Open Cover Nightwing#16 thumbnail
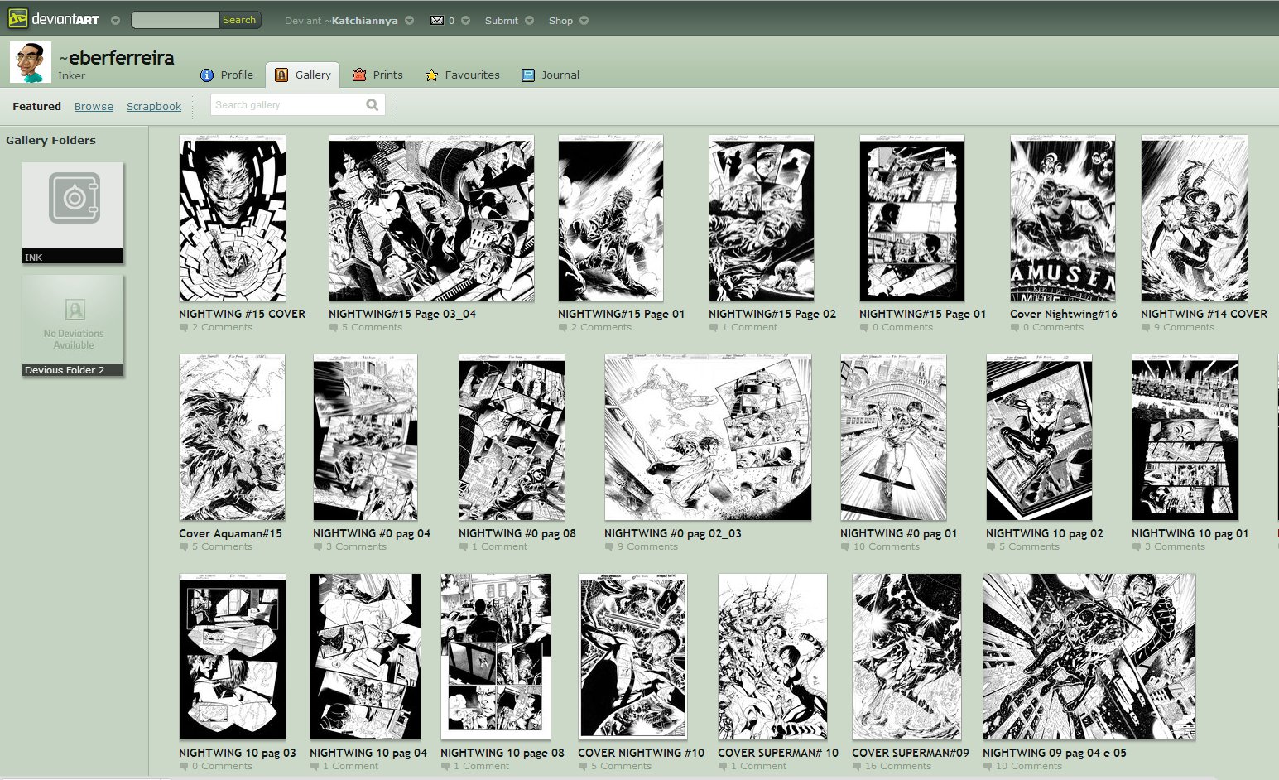1279x780 pixels. click(x=1063, y=218)
